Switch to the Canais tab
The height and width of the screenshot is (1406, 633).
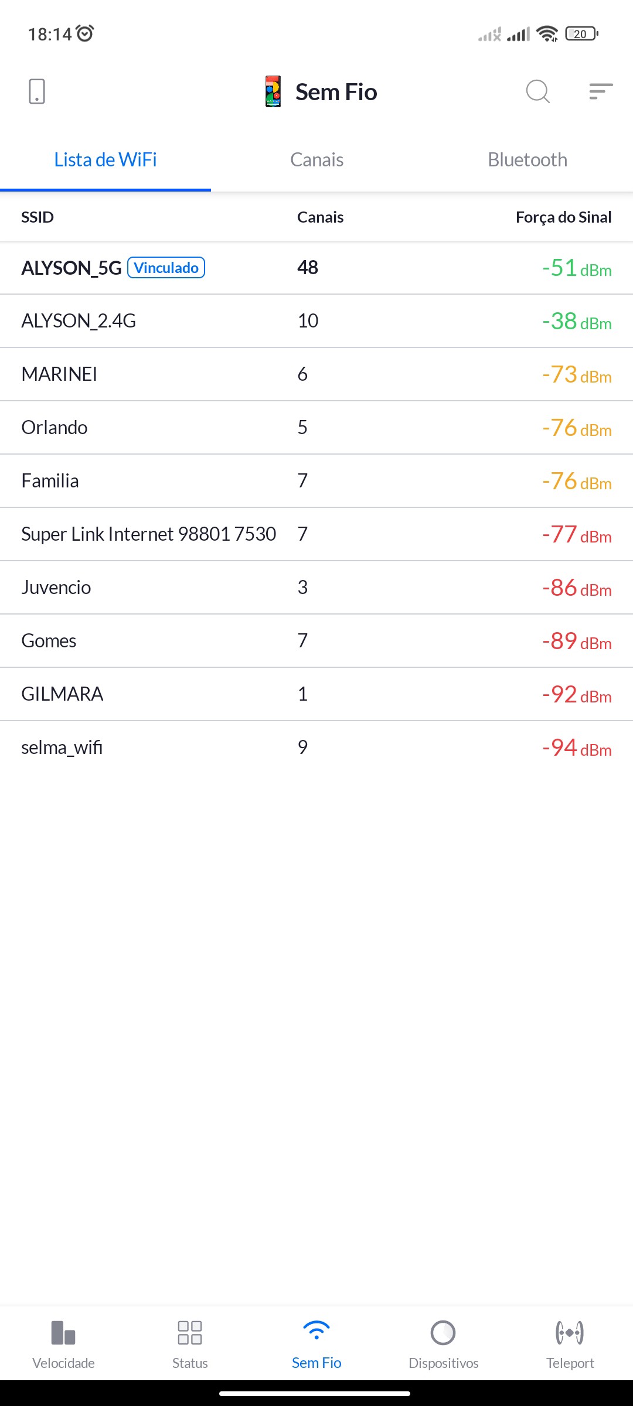tap(316, 160)
